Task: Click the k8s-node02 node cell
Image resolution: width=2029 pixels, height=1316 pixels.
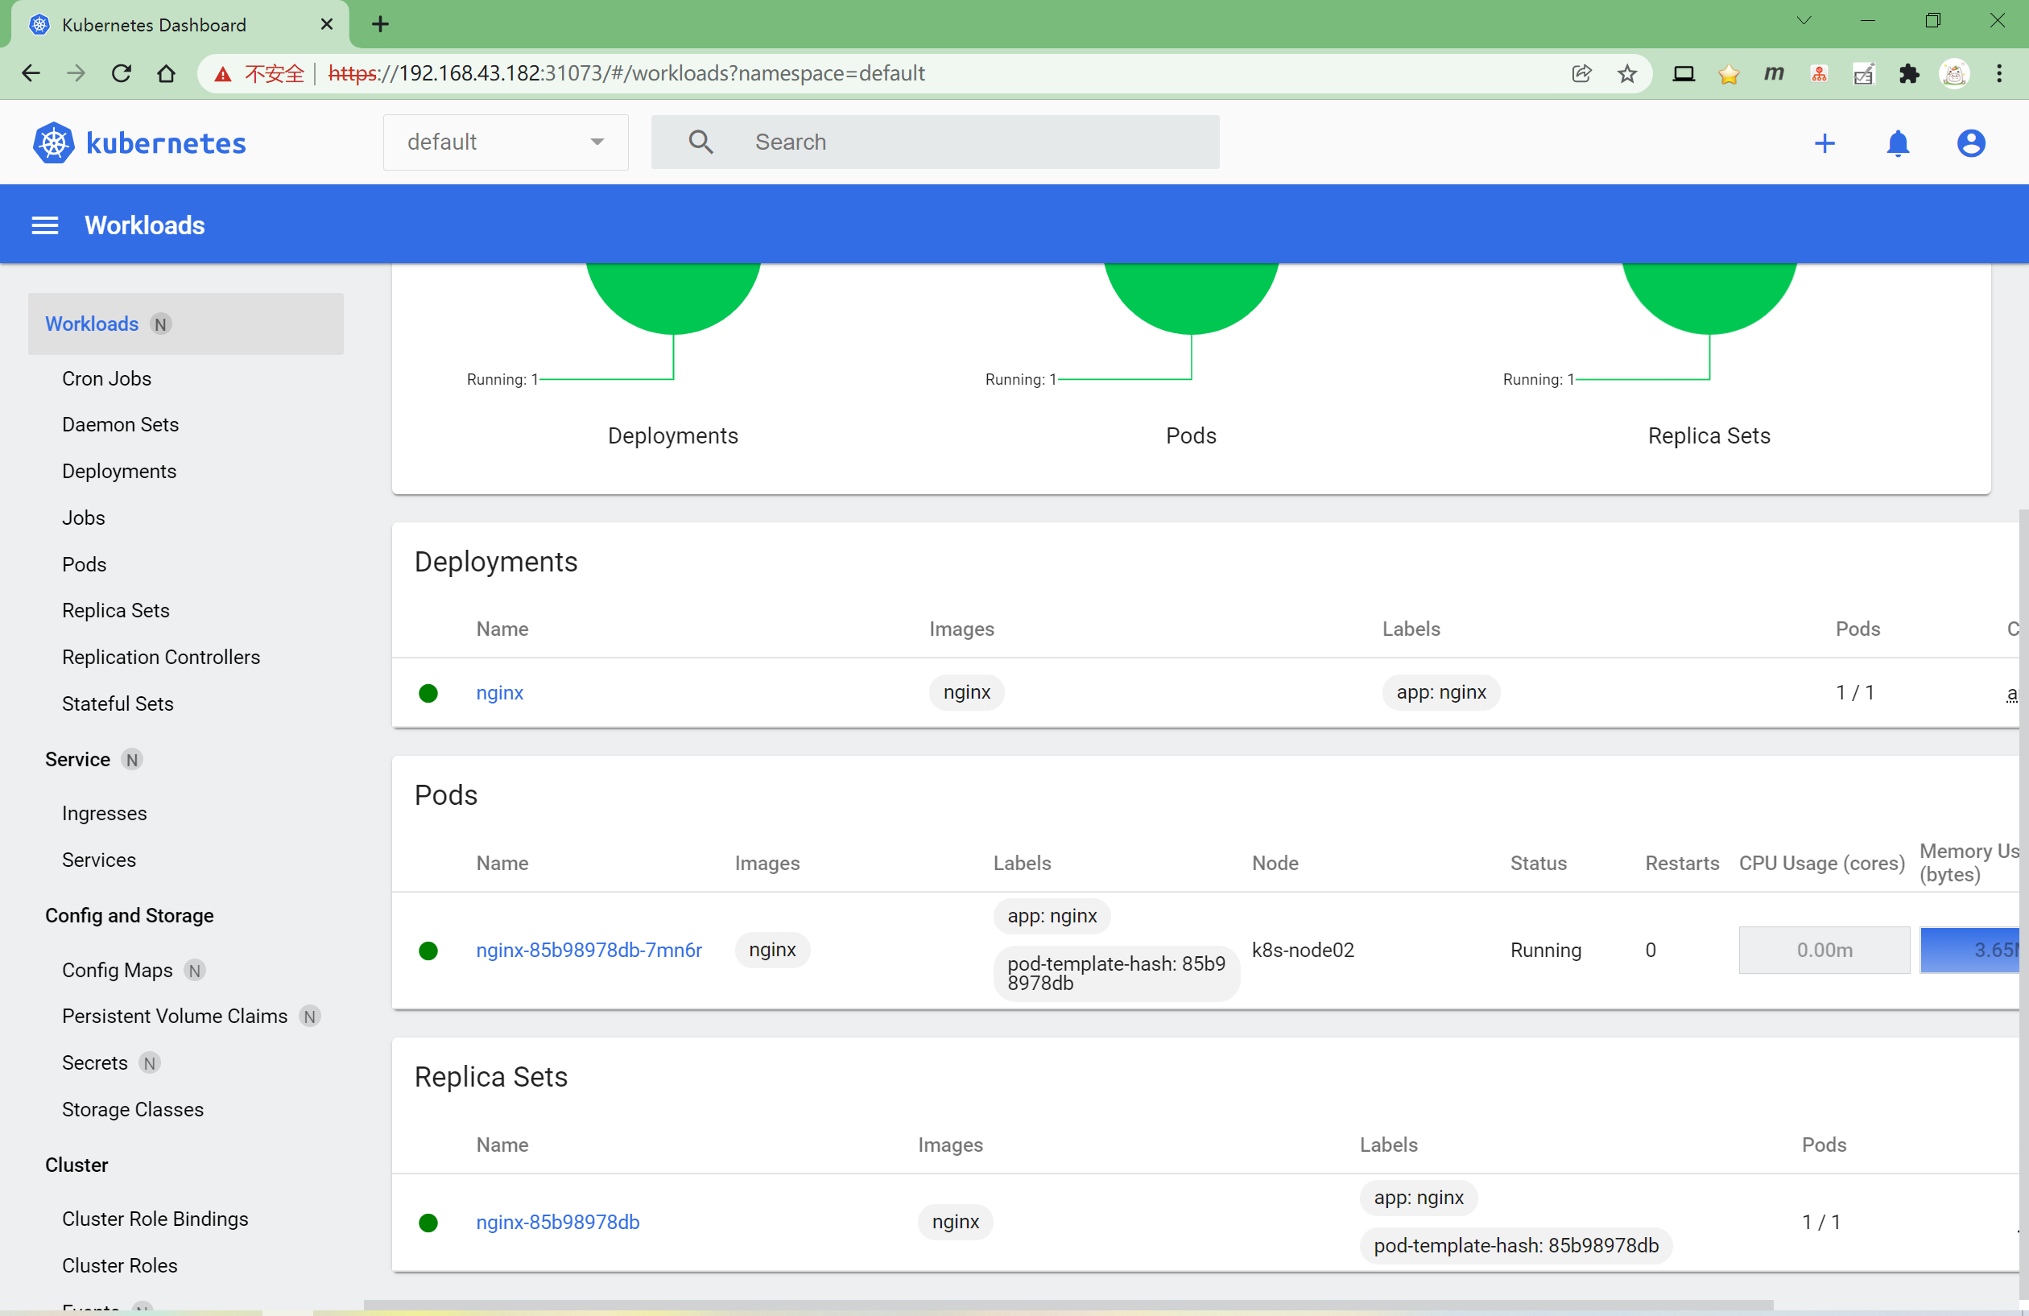Action: tap(1303, 951)
